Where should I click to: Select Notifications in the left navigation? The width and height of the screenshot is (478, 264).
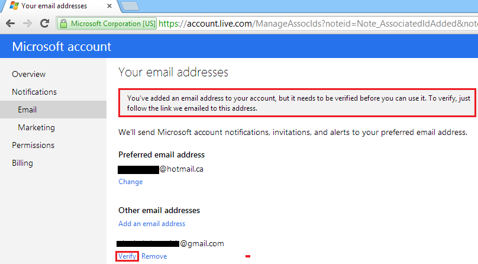tap(34, 92)
